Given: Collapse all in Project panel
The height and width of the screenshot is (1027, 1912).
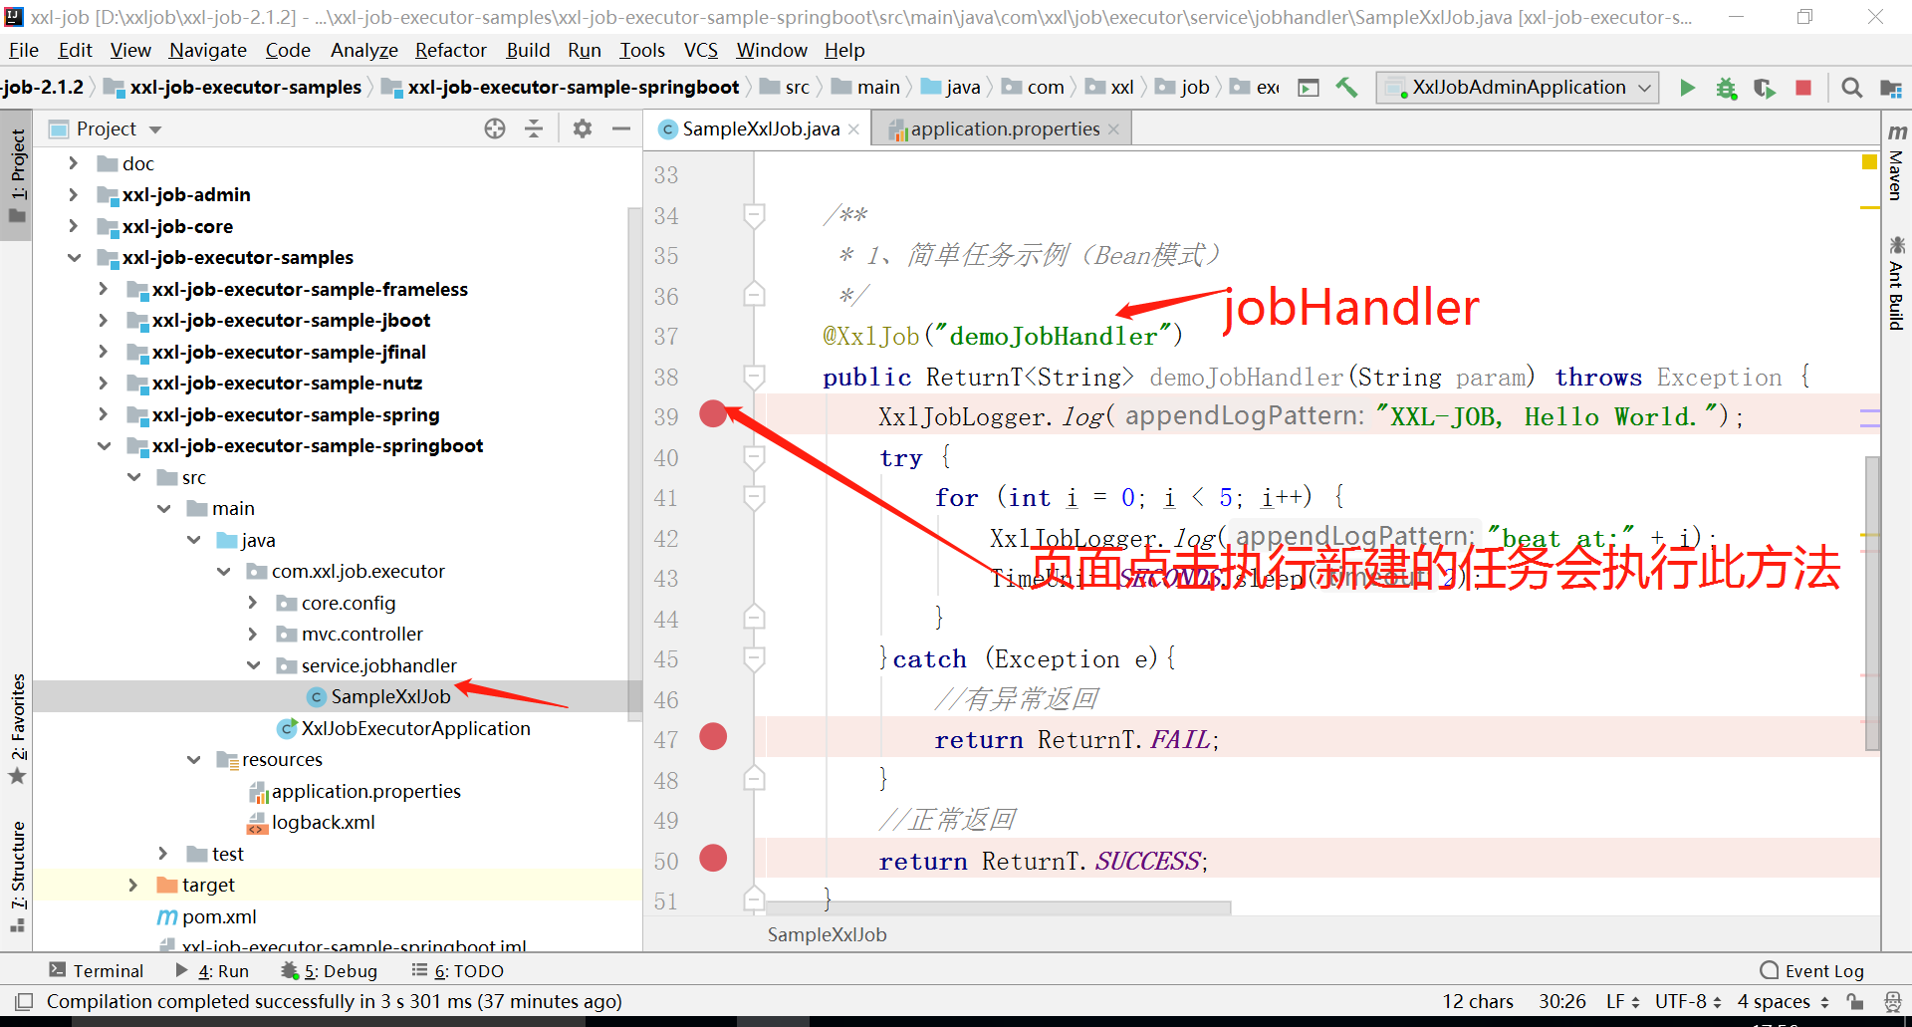Looking at the screenshot, I should pyautogui.click(x=534, y=128).
